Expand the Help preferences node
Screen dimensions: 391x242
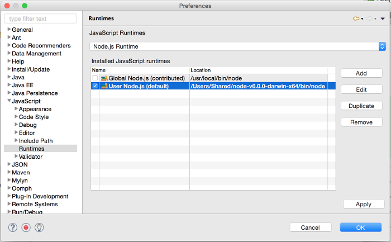(9, 61)
